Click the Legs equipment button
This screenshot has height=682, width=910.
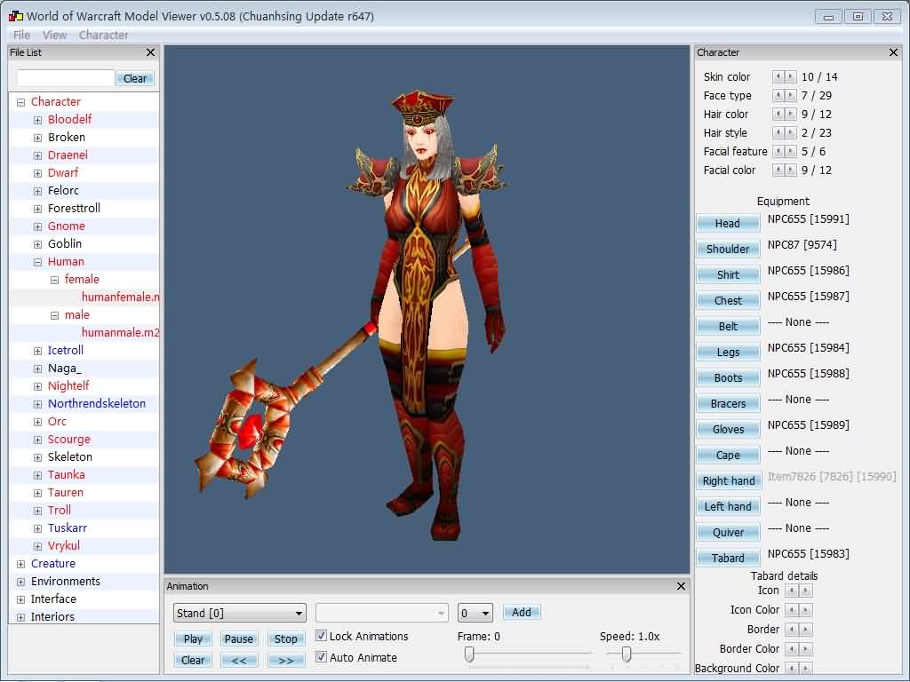tap(728, 353)
